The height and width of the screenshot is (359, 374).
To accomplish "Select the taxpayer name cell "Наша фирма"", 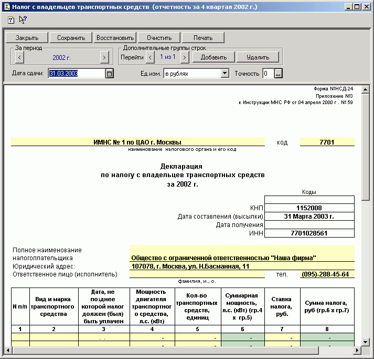I will [x=242, y=253].
